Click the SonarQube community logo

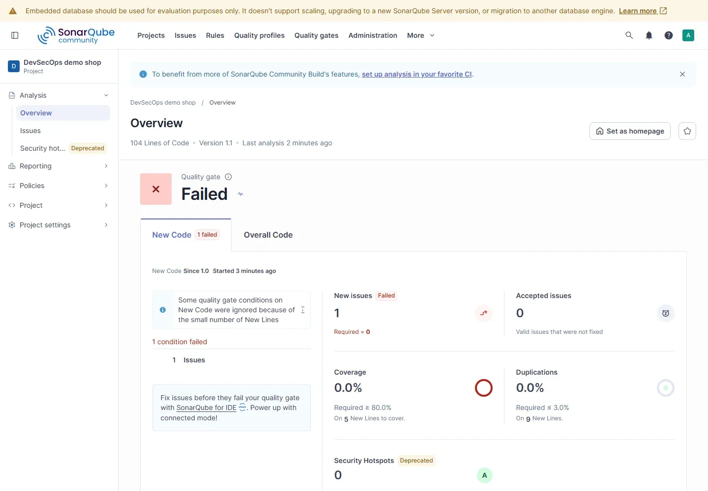click(x=76, y=35)
